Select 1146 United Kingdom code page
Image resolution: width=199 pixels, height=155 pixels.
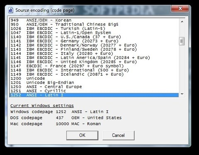pyautogui.click(x=94, y=62)
